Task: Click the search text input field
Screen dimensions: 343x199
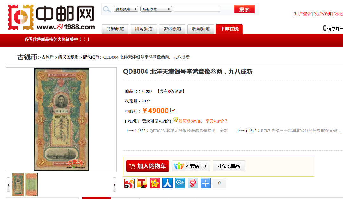Action: pos(197,9)
